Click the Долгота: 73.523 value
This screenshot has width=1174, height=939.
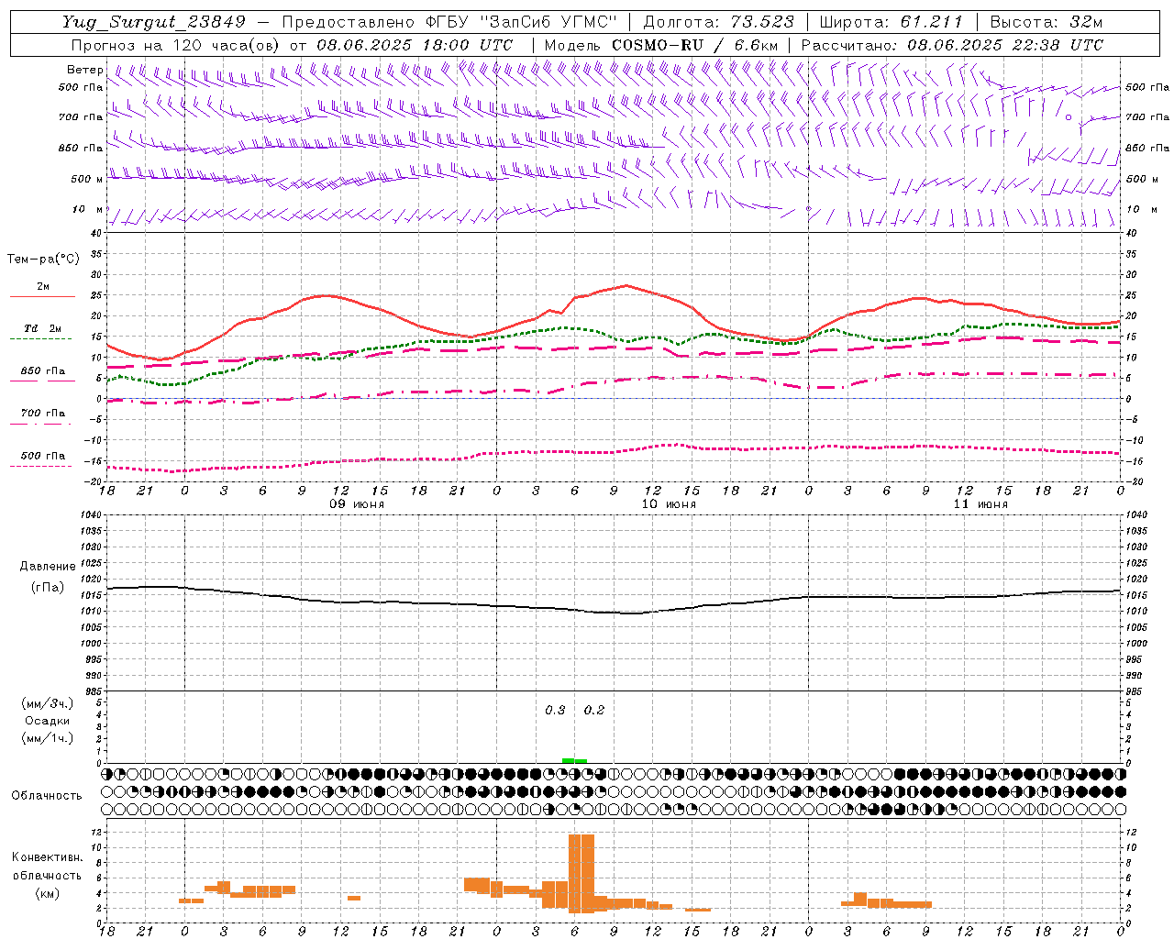coord(719,22)
